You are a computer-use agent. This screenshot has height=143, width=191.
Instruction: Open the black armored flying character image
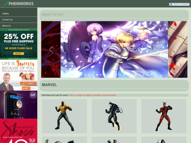pos(114,116)
